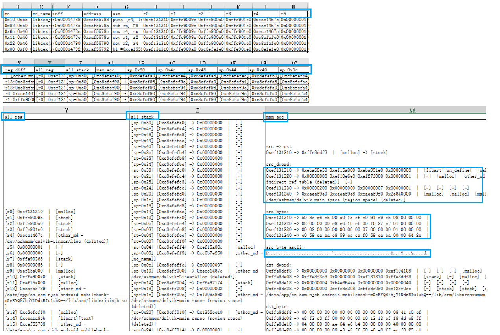The width and height of the screenshot is (500, 335).
Task: Click column letter G in top table
Action: click(127, 7)
